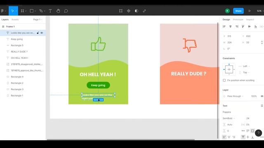Click the layer opacity 100% field

tap(254, 96)
